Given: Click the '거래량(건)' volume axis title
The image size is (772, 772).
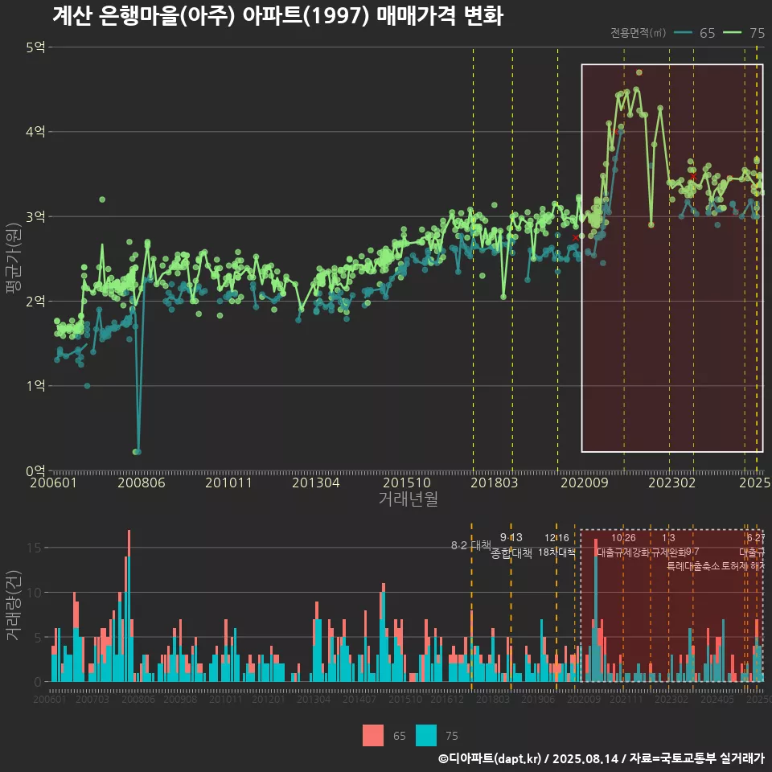Looking at the screenshot, I should (x=13, y=606).
